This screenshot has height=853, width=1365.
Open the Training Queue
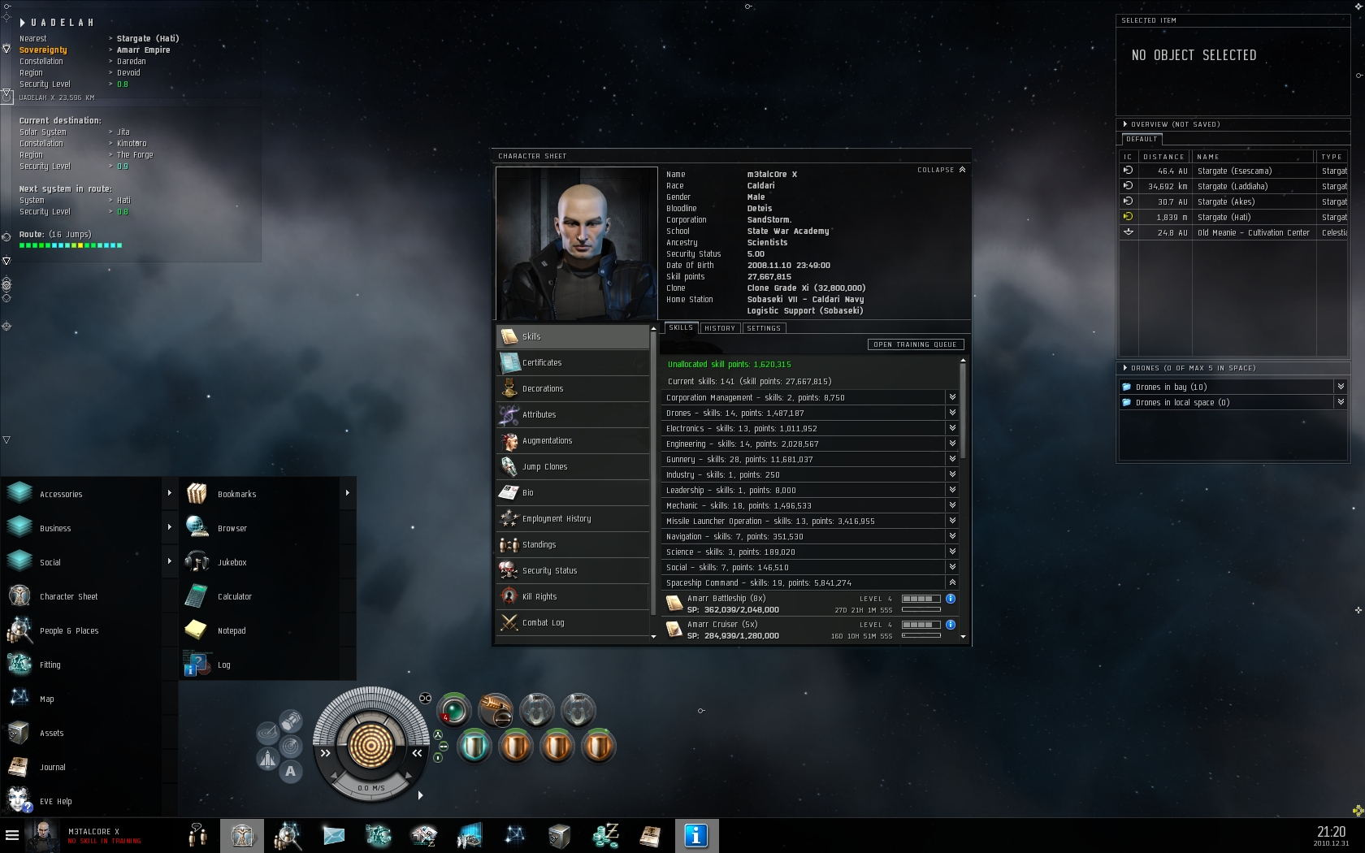coord(916,344)
